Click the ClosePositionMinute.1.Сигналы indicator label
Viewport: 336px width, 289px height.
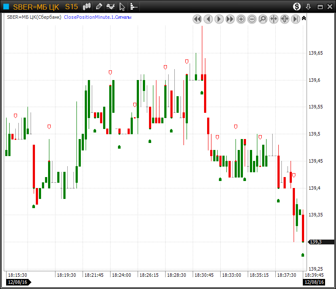point(97,17)
